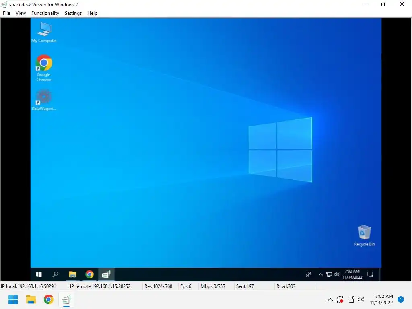
Task: Click speaker volume icon in host tray
Action: (361, 299)
